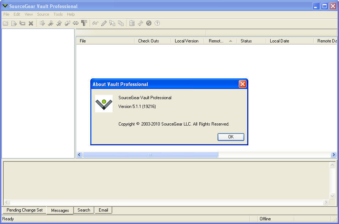Click the Cancel circle-slash toolbar icon
This screenshot has width=339, height=224.
(149, 23)
